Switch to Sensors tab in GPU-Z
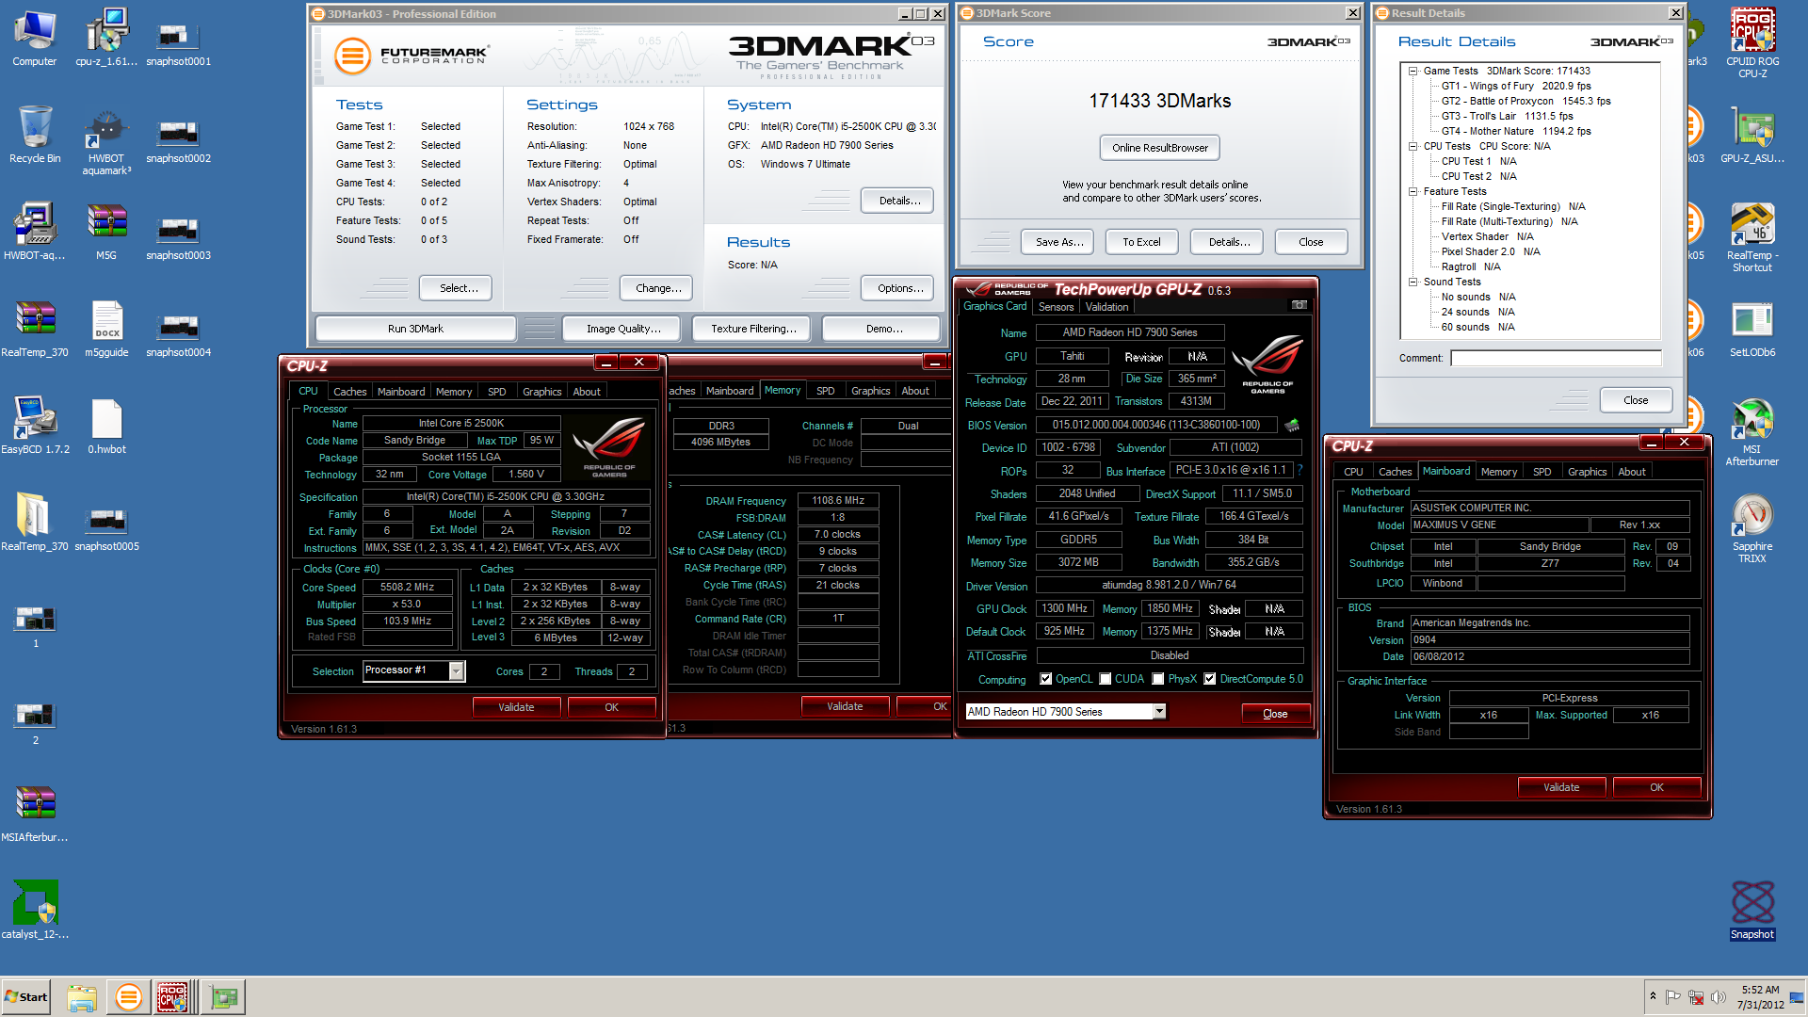 pos(1056,307)
